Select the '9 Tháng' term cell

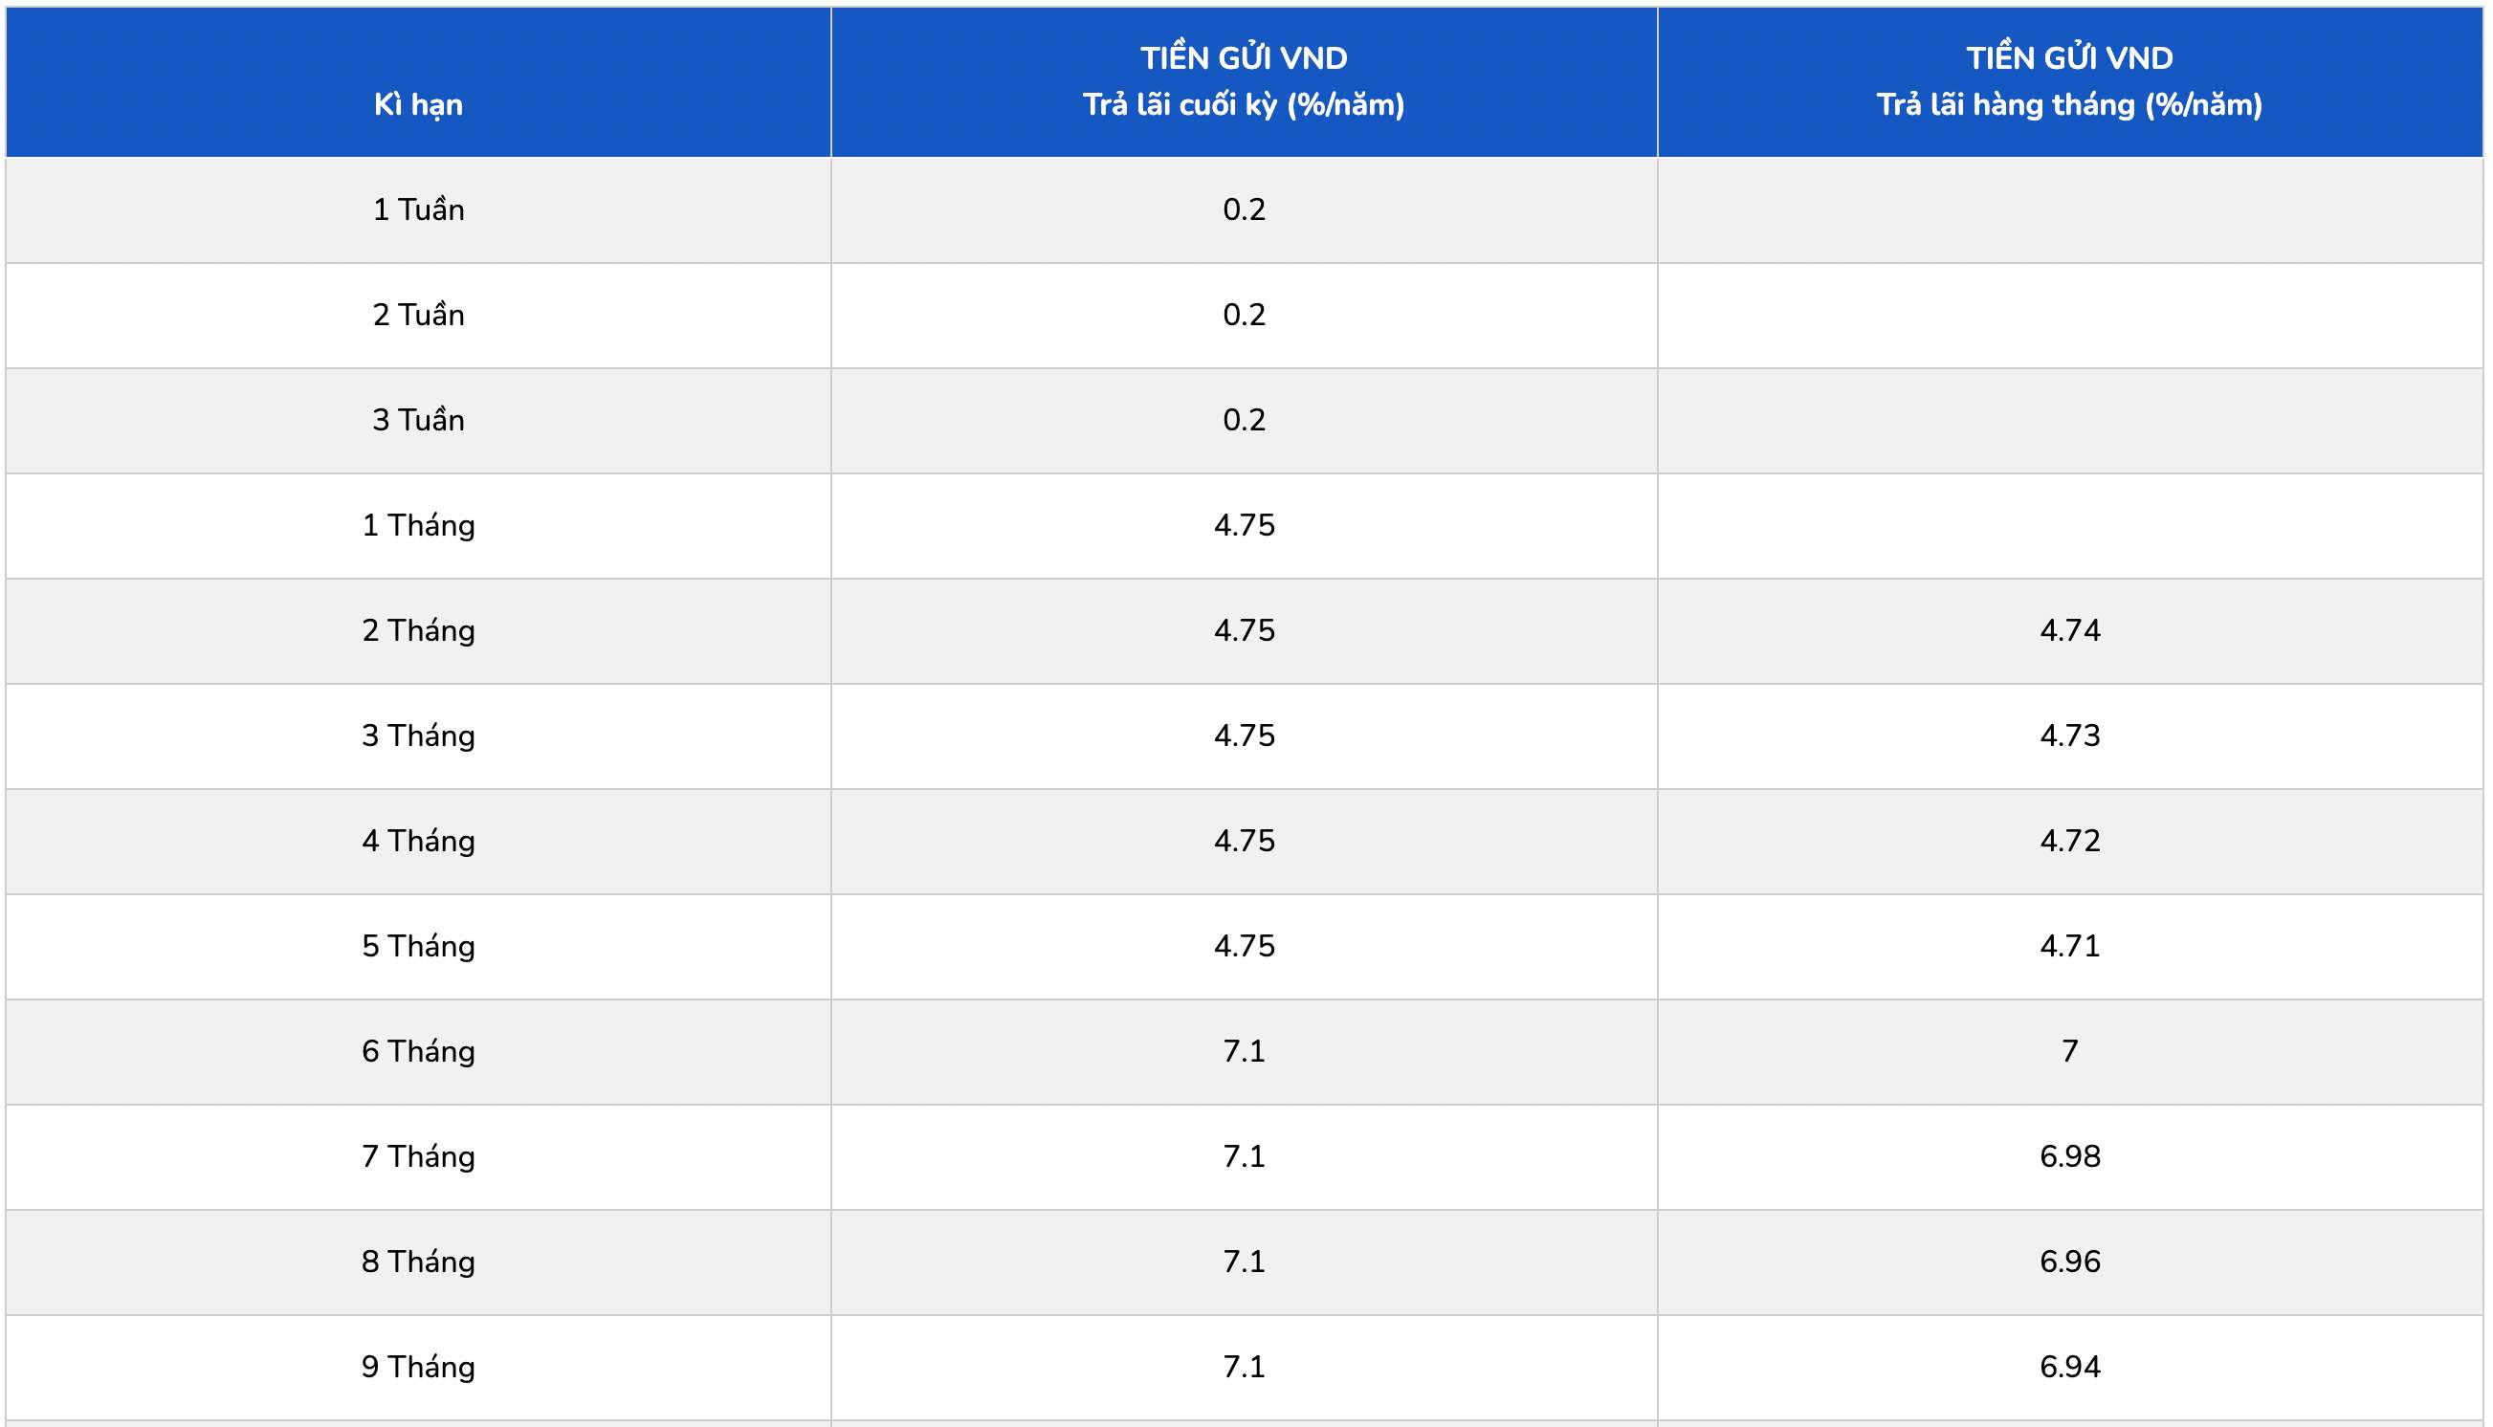pos(418,1367)
